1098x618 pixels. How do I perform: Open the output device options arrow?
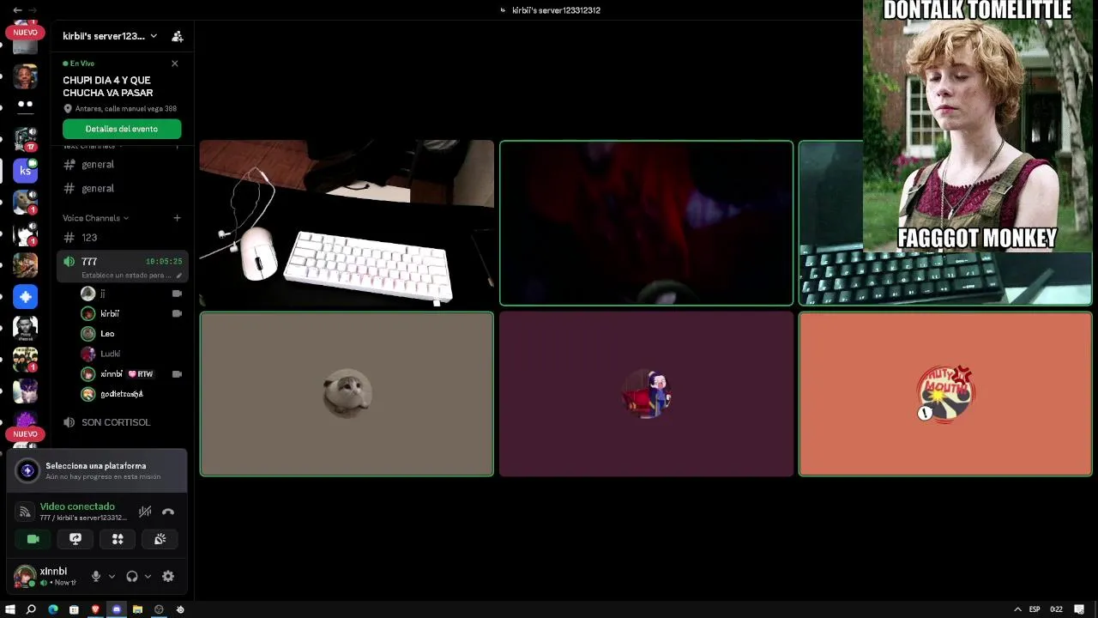(x=148, y=577)
